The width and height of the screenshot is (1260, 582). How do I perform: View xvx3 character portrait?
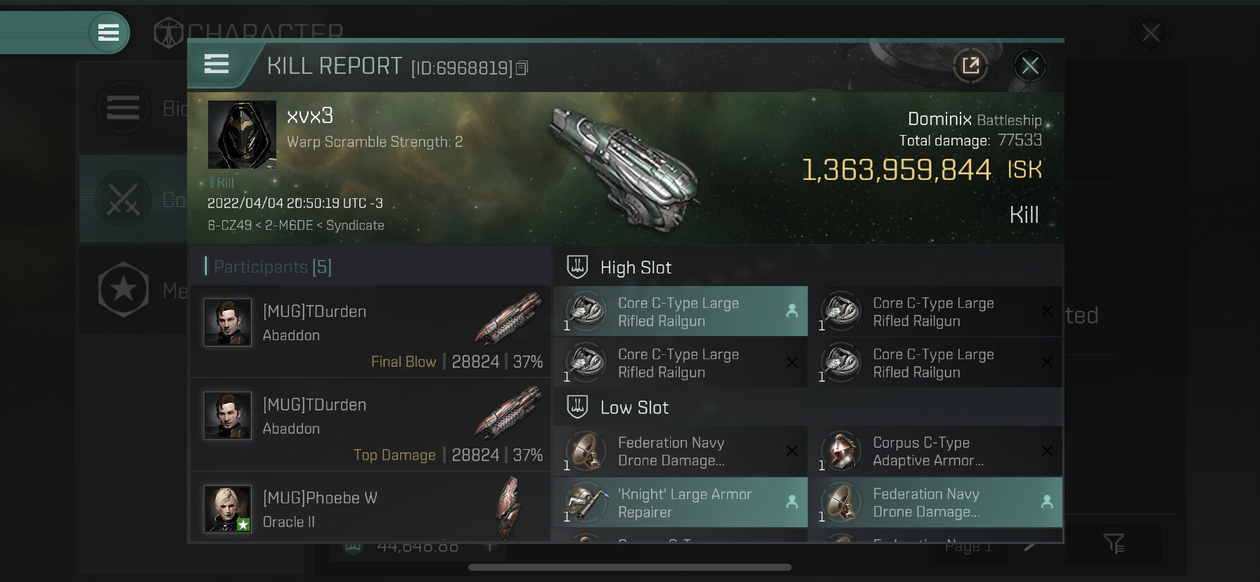pyautogui.click(x=242, y=134)
